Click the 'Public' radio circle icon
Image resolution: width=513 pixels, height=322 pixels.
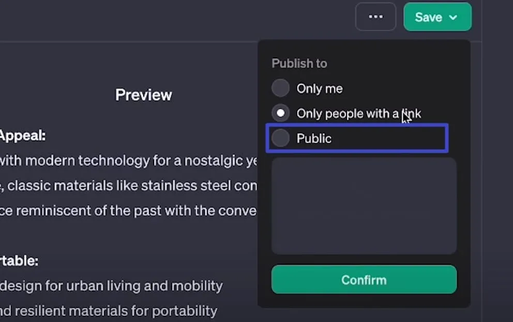[280, 138]
